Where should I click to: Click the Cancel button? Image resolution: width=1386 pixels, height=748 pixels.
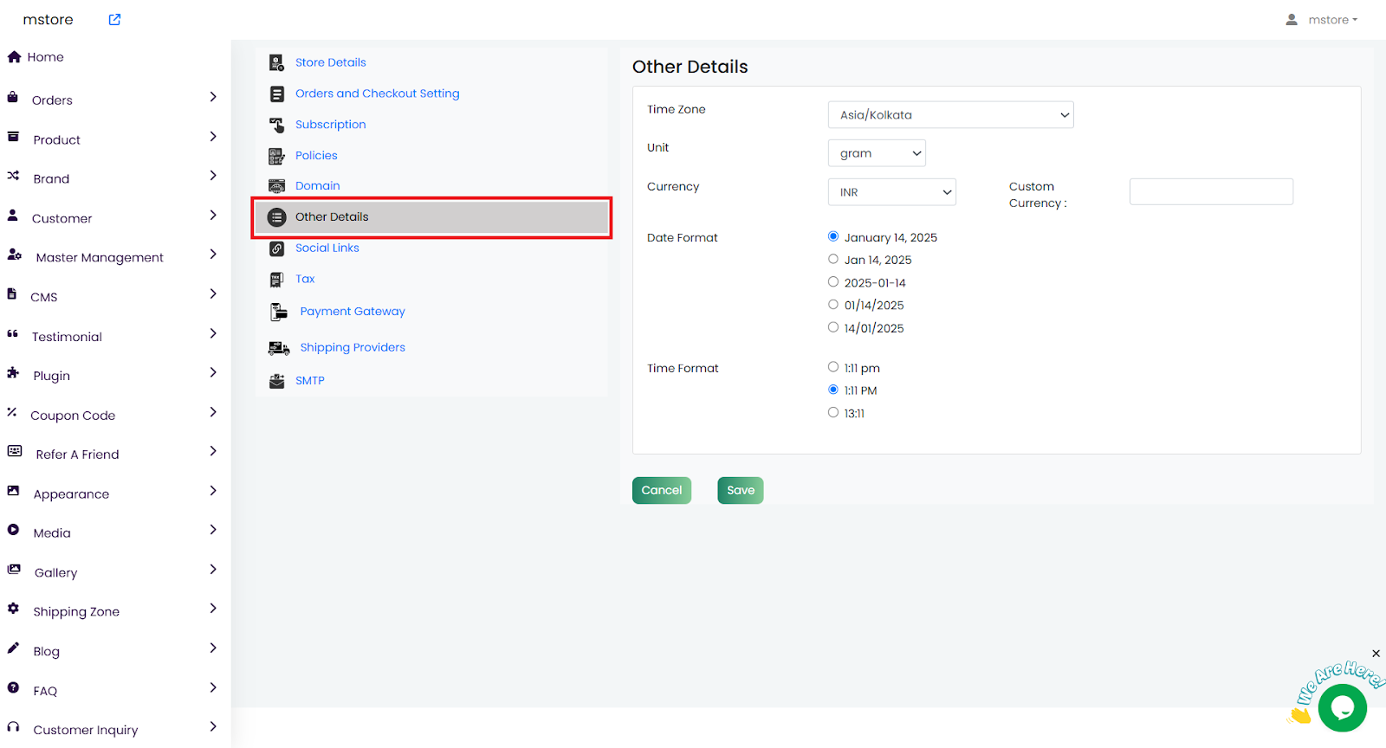coord(662,490)
